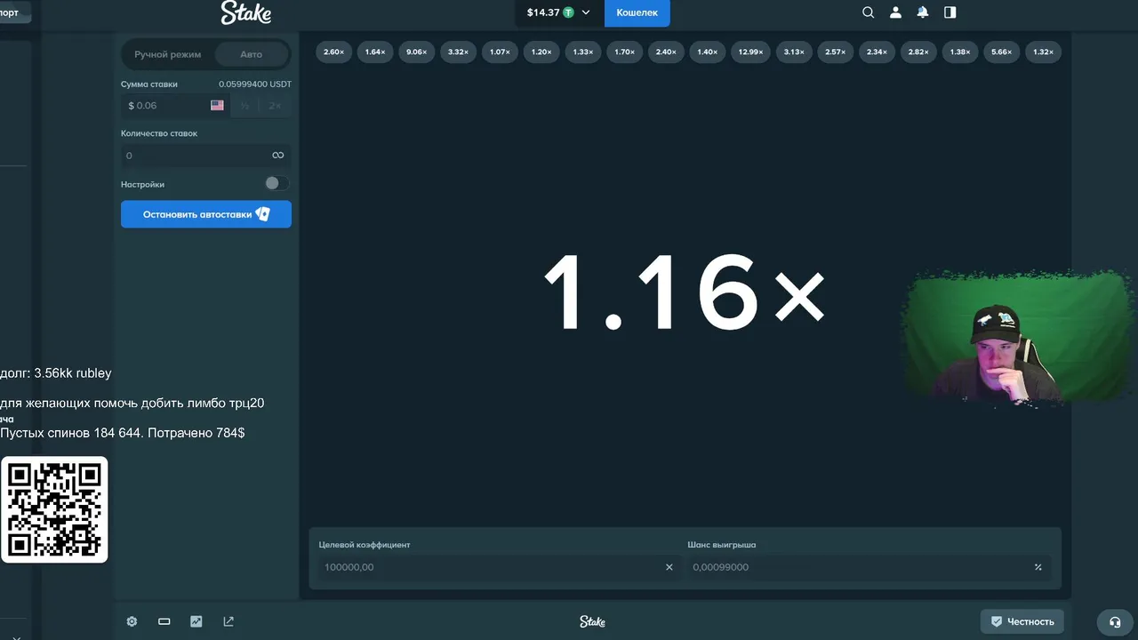
Task: Click the USD flag currency icon
Action: point(217,105)
